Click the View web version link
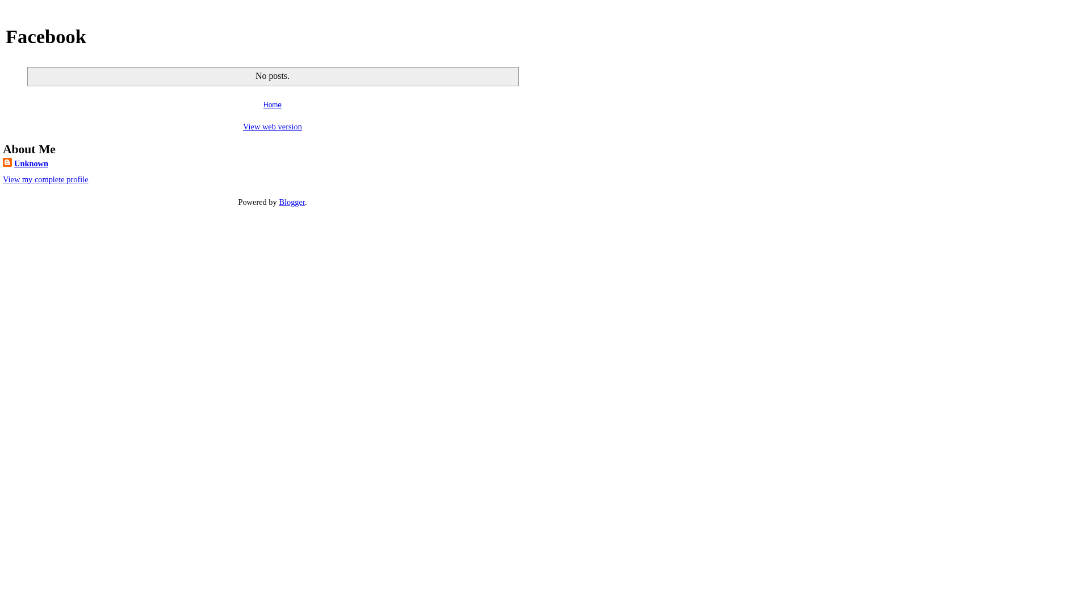Image resolution: width=1090 pixels, height=613 pixels. 272,127
